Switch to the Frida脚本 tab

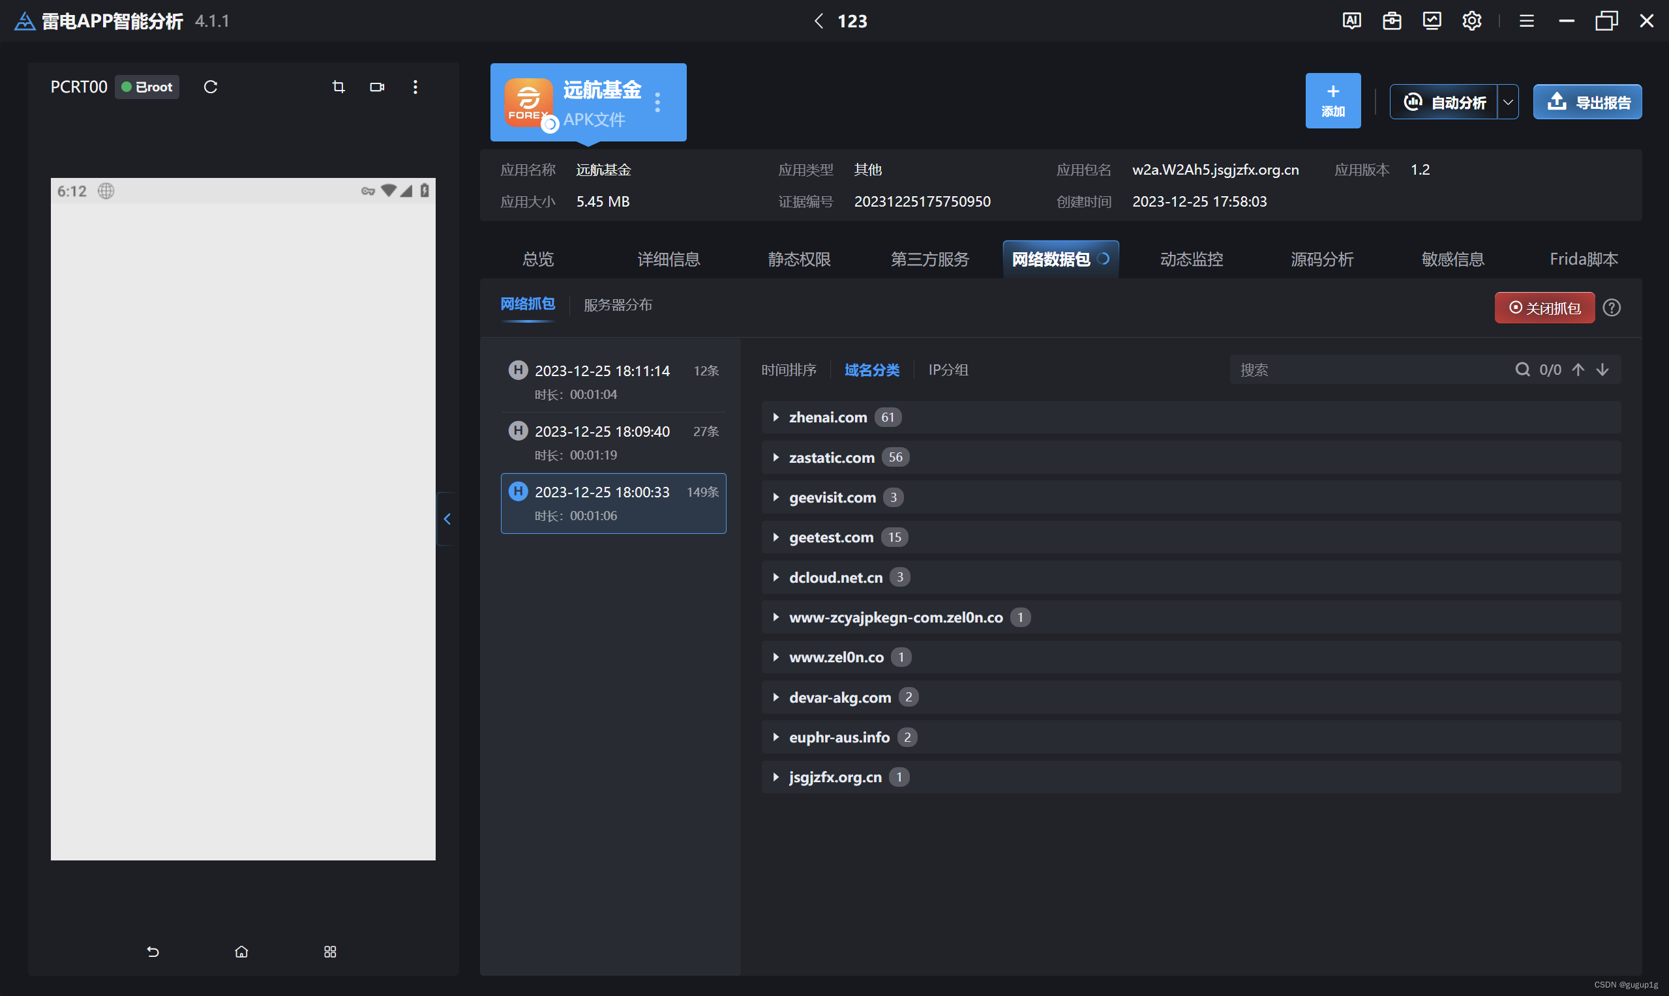1583,259
